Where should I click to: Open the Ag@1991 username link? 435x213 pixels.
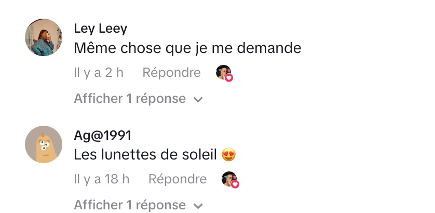[x=102, y=136]
